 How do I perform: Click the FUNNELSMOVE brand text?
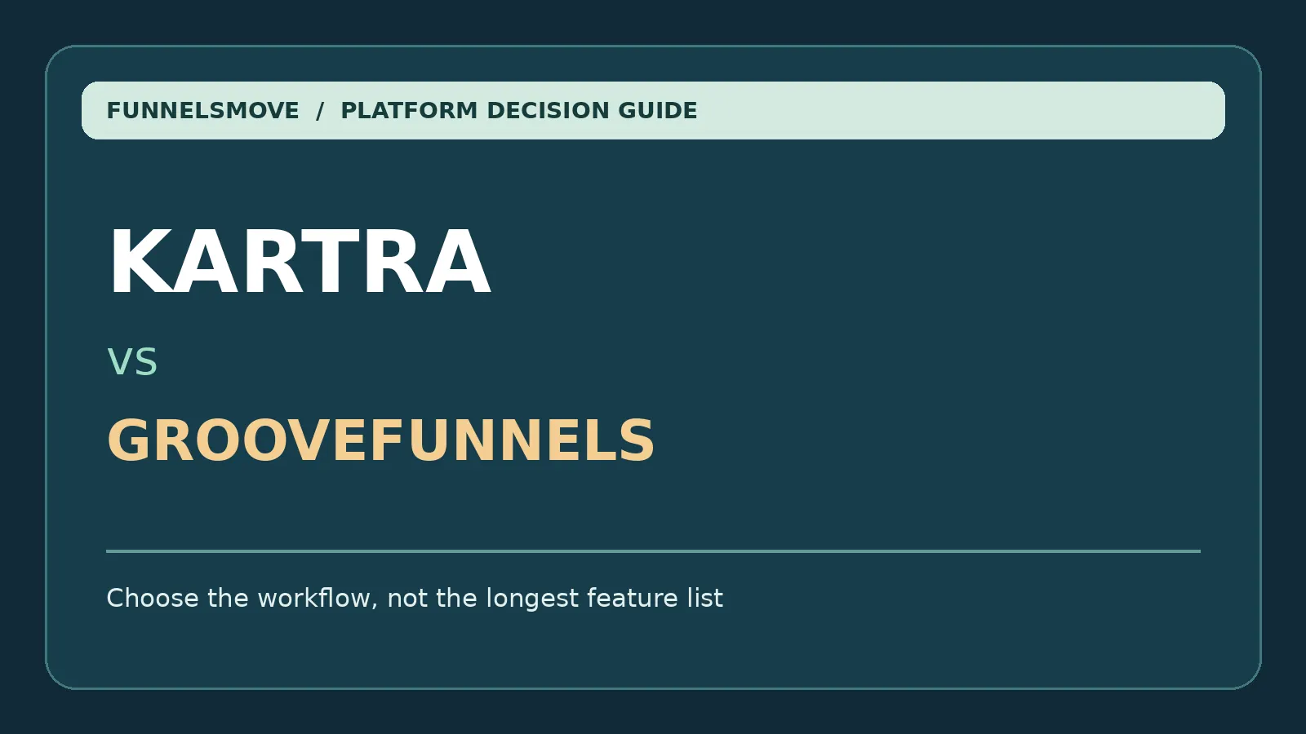[x=203, y=110]
